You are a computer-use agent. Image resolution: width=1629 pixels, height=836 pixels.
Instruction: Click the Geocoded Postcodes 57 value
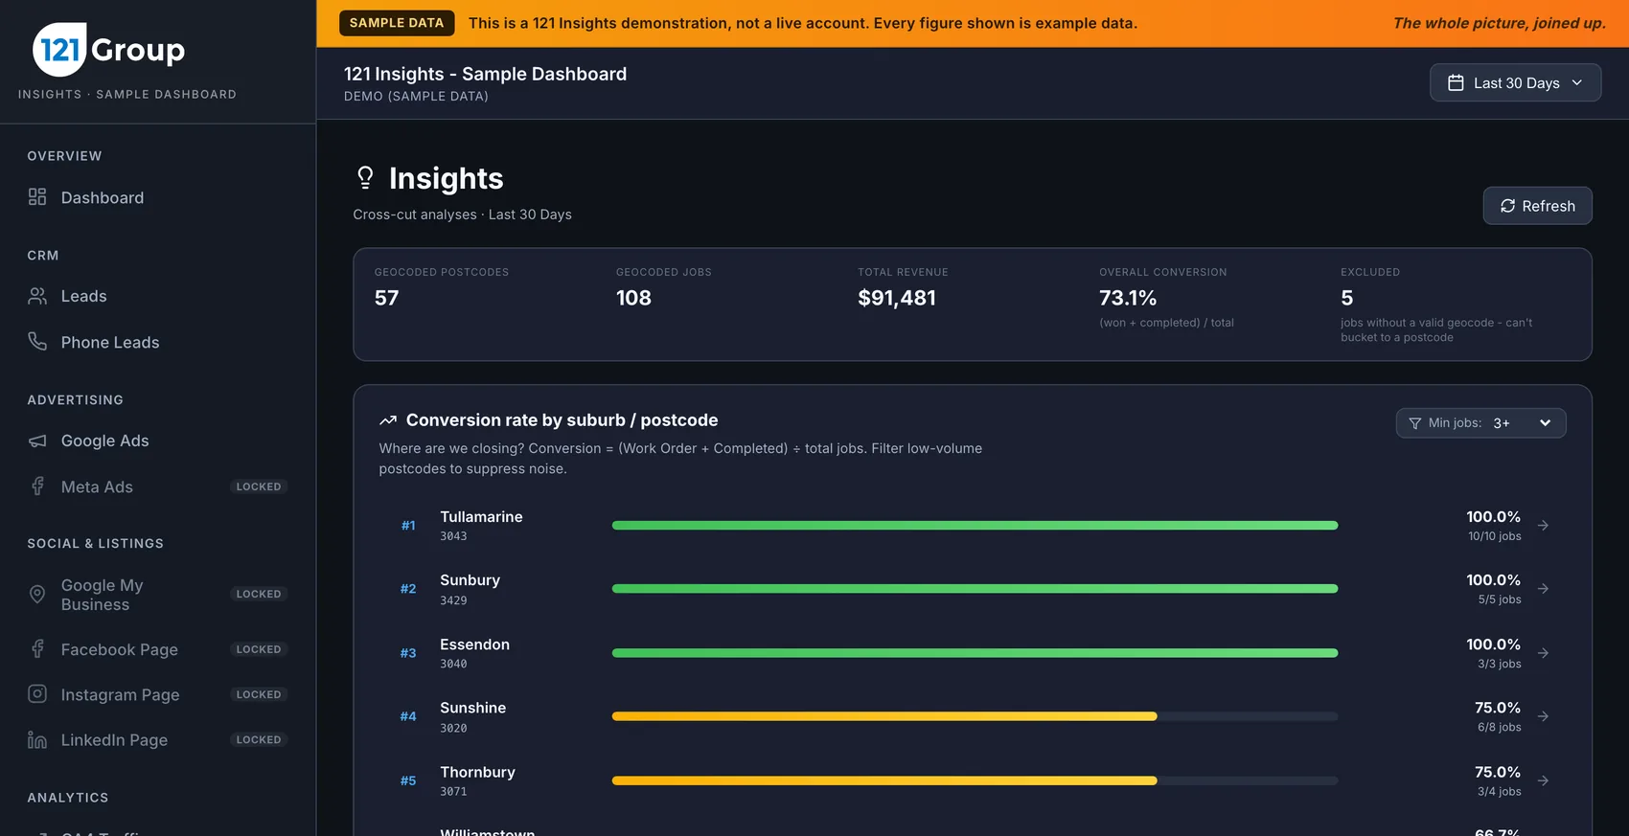pyautogui.click(x=386, y=298)
